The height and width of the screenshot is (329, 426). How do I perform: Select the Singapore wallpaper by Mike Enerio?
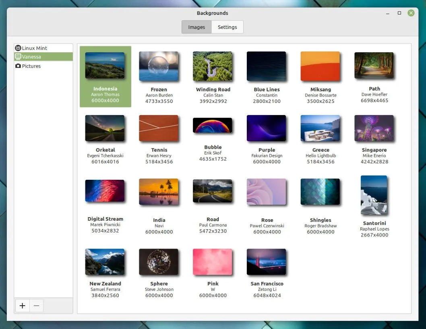click(x=374, y=128)
